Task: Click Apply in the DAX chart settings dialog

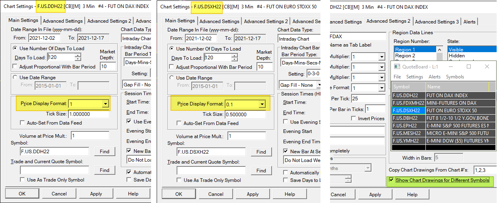Action: [96, 193]
